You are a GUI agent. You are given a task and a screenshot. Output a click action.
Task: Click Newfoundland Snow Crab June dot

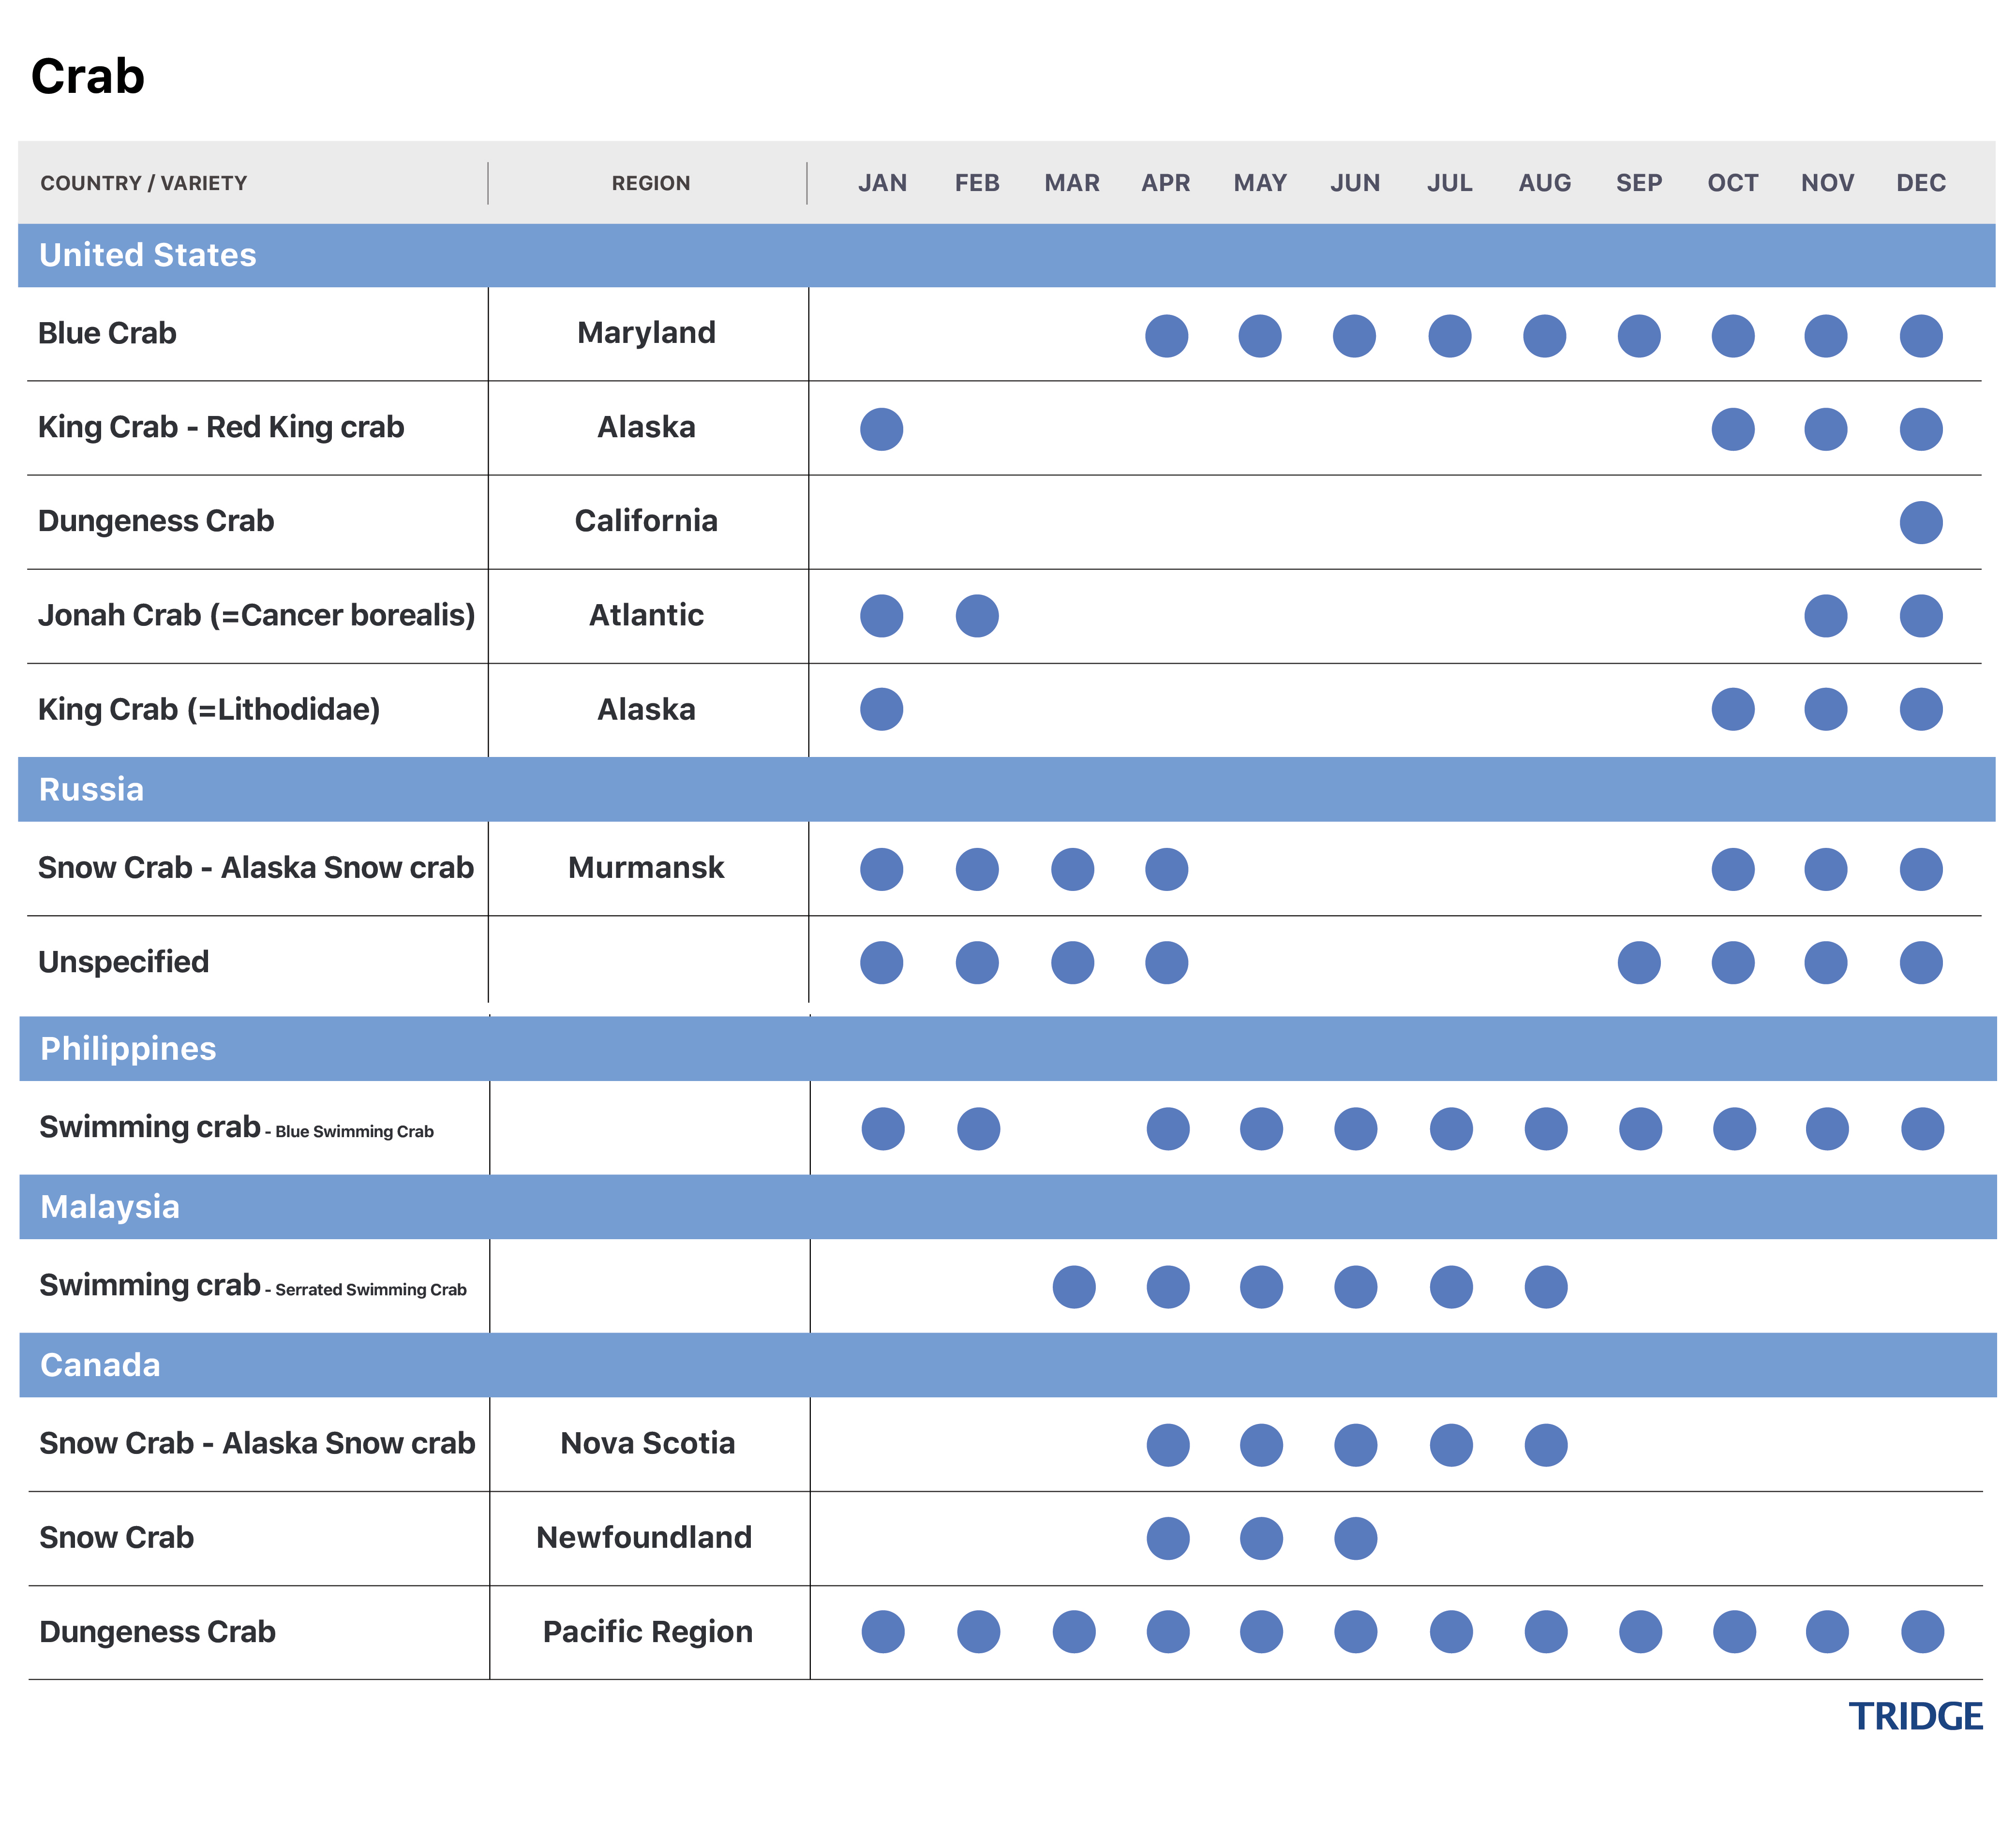[x=1355, y=1538]
